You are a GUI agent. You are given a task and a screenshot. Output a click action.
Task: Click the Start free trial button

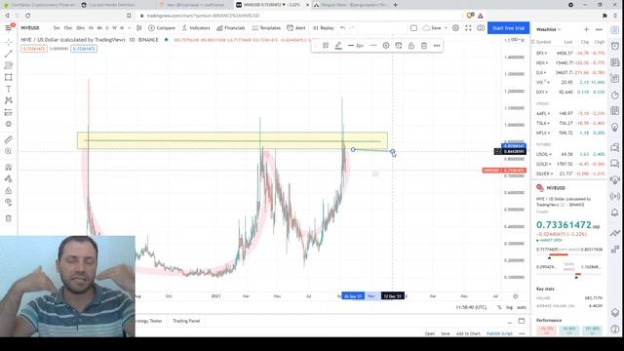tap(508, 28)
